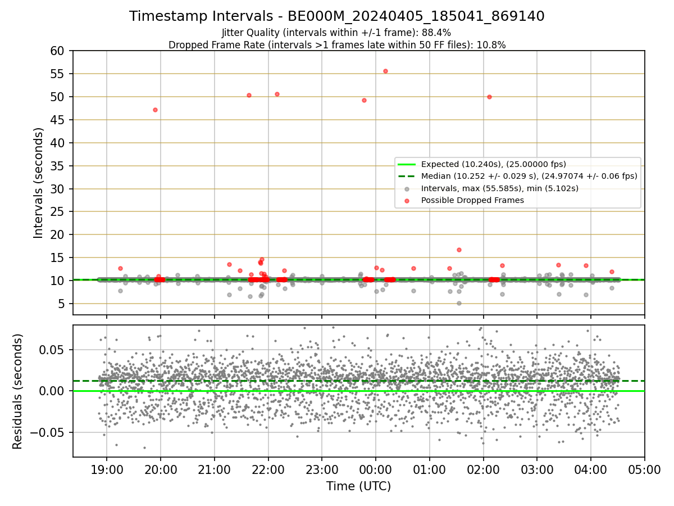Click the red outlier at 50 seconds after 02:00
This screenshot has height=506, width=674.
(x=489, y=97)
